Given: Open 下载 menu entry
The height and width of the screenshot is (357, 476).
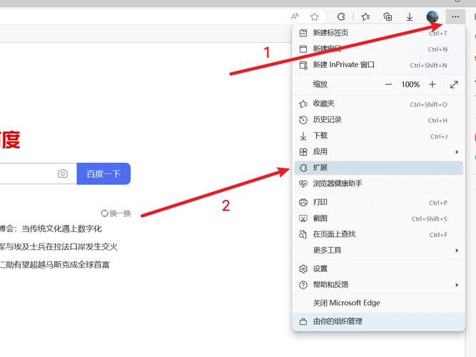Looking at the screenshot, I should coord(378,136).
